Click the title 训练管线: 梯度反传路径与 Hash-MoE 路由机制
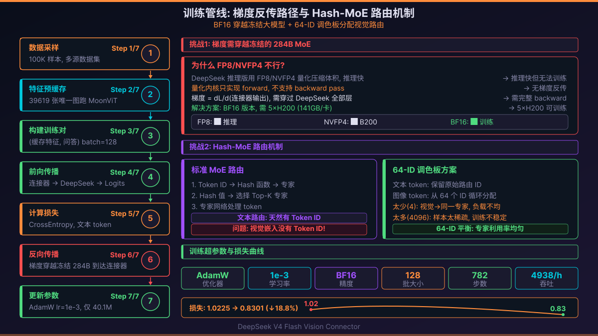The width and height of the screenshot is (598, 336). [299, 12]
